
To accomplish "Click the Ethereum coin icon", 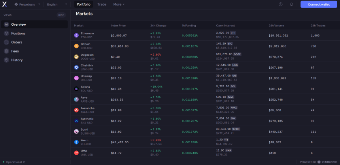I will tap(76, 35).
